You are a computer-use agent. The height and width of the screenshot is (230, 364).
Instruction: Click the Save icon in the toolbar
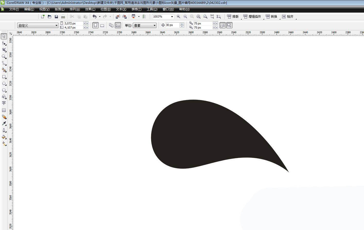56,16
